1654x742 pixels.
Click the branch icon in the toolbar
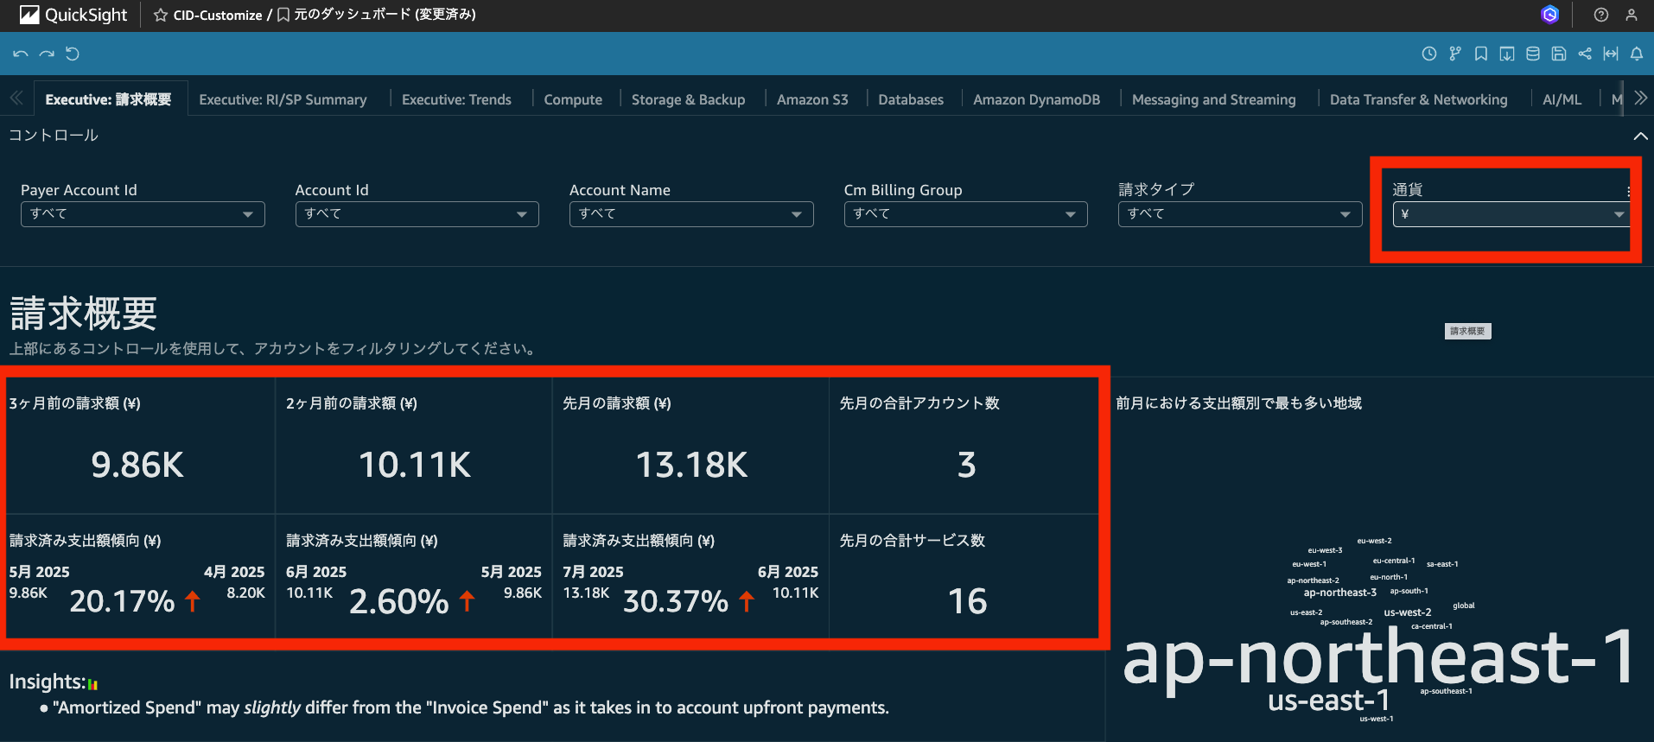[1455, 54]
